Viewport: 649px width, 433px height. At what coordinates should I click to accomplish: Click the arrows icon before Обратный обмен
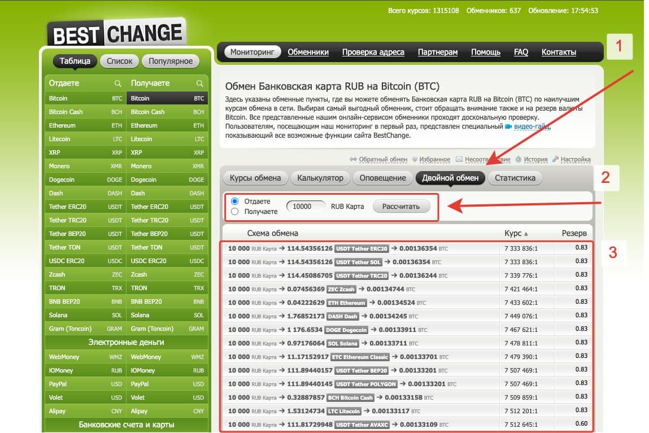[x=353, y=159]
